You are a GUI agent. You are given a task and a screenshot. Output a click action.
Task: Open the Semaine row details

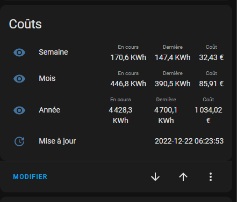click(53, 52)
